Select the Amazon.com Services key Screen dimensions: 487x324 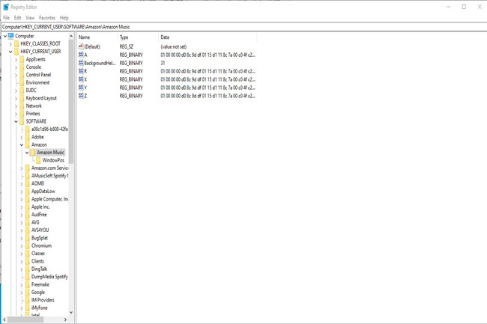pos(49,168)
